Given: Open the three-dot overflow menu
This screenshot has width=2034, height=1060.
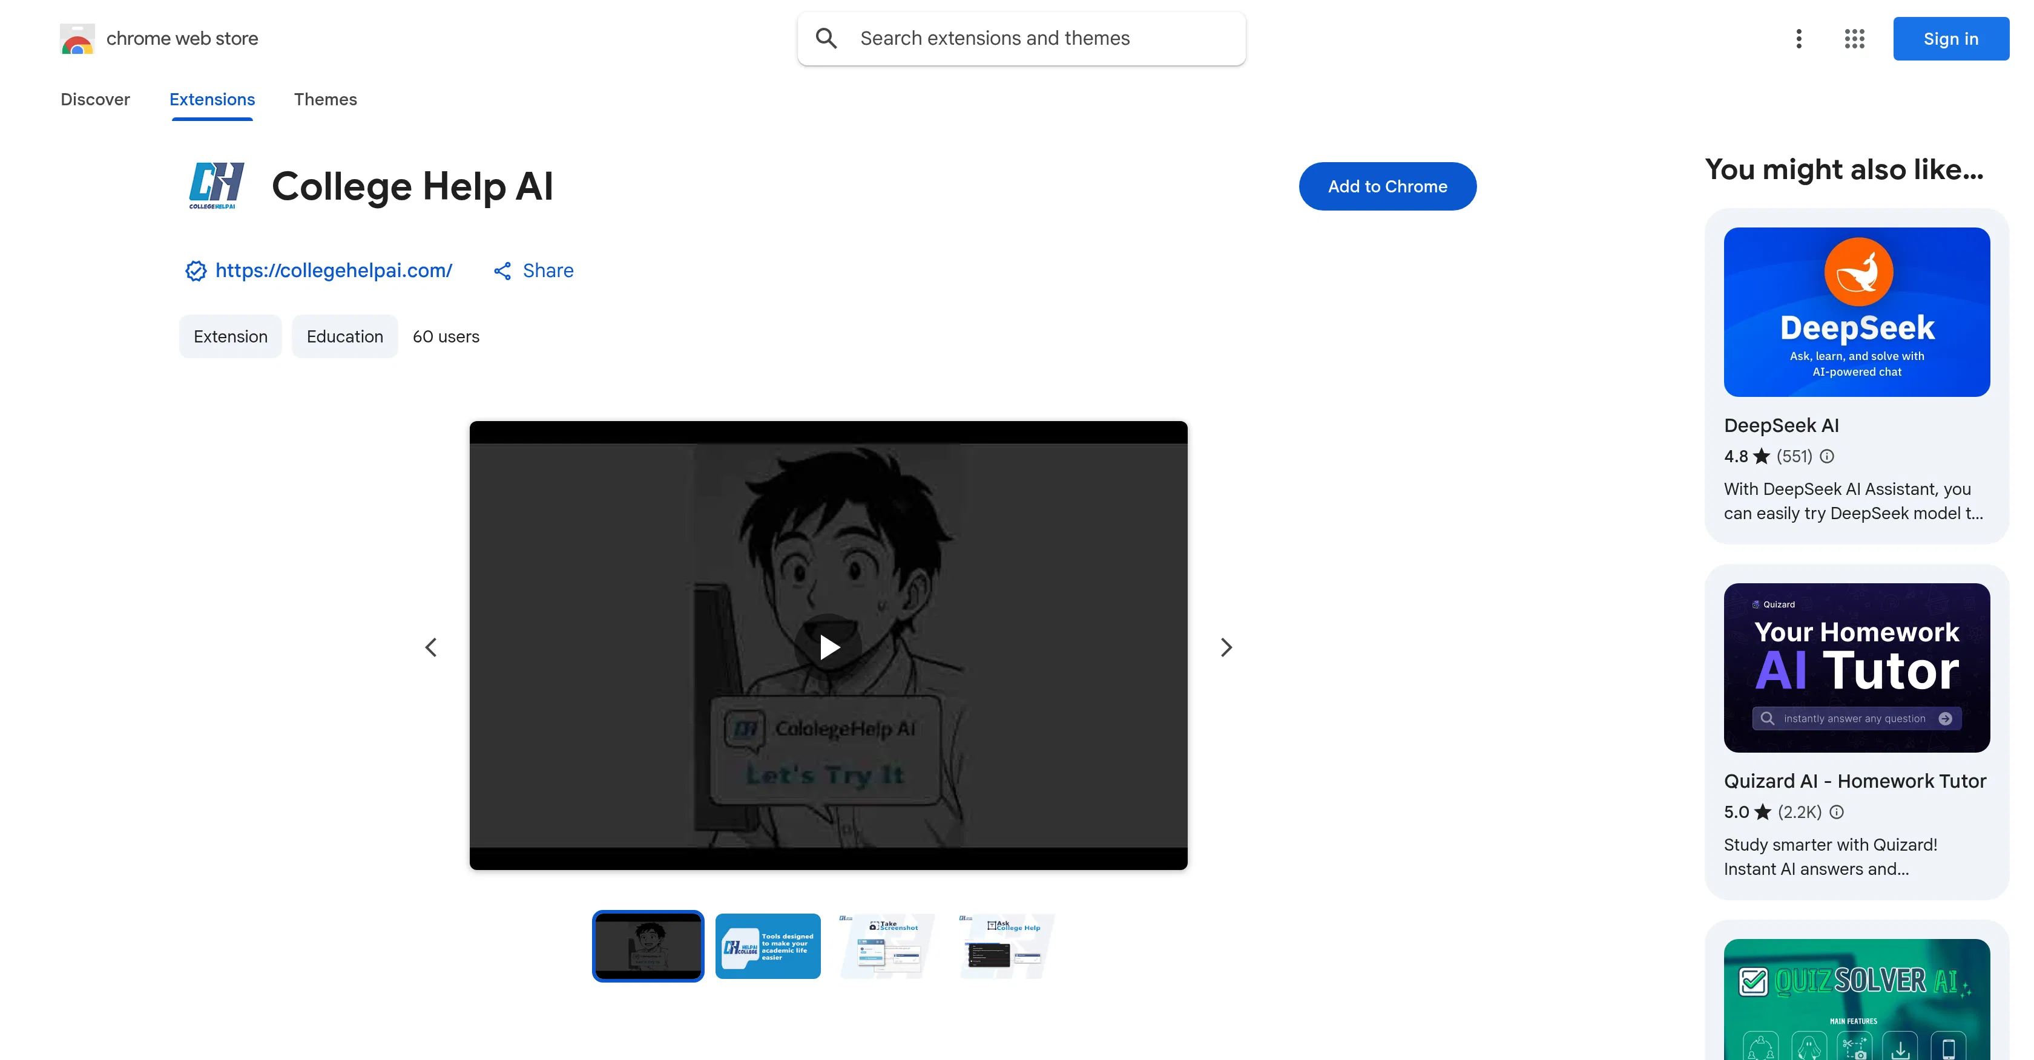Looking at the screenshot, I should click(1799, 38).
